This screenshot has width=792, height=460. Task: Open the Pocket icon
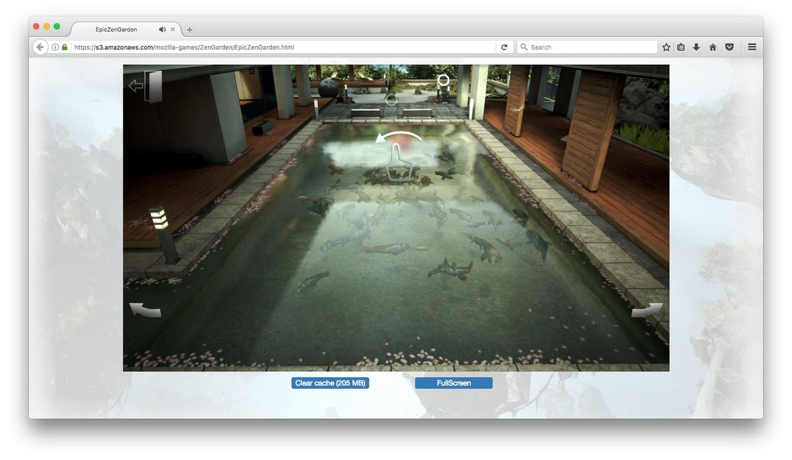click(730, 47)
